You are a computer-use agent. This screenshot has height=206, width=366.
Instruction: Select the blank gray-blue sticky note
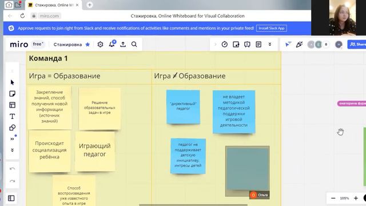[248, 168]
